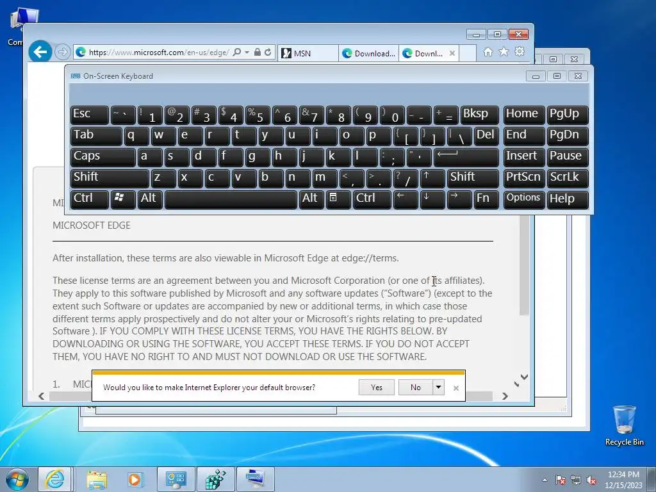Refresh the page with reload icon
The height and width of the screenshot is (492, 656).
pos(268,53)
